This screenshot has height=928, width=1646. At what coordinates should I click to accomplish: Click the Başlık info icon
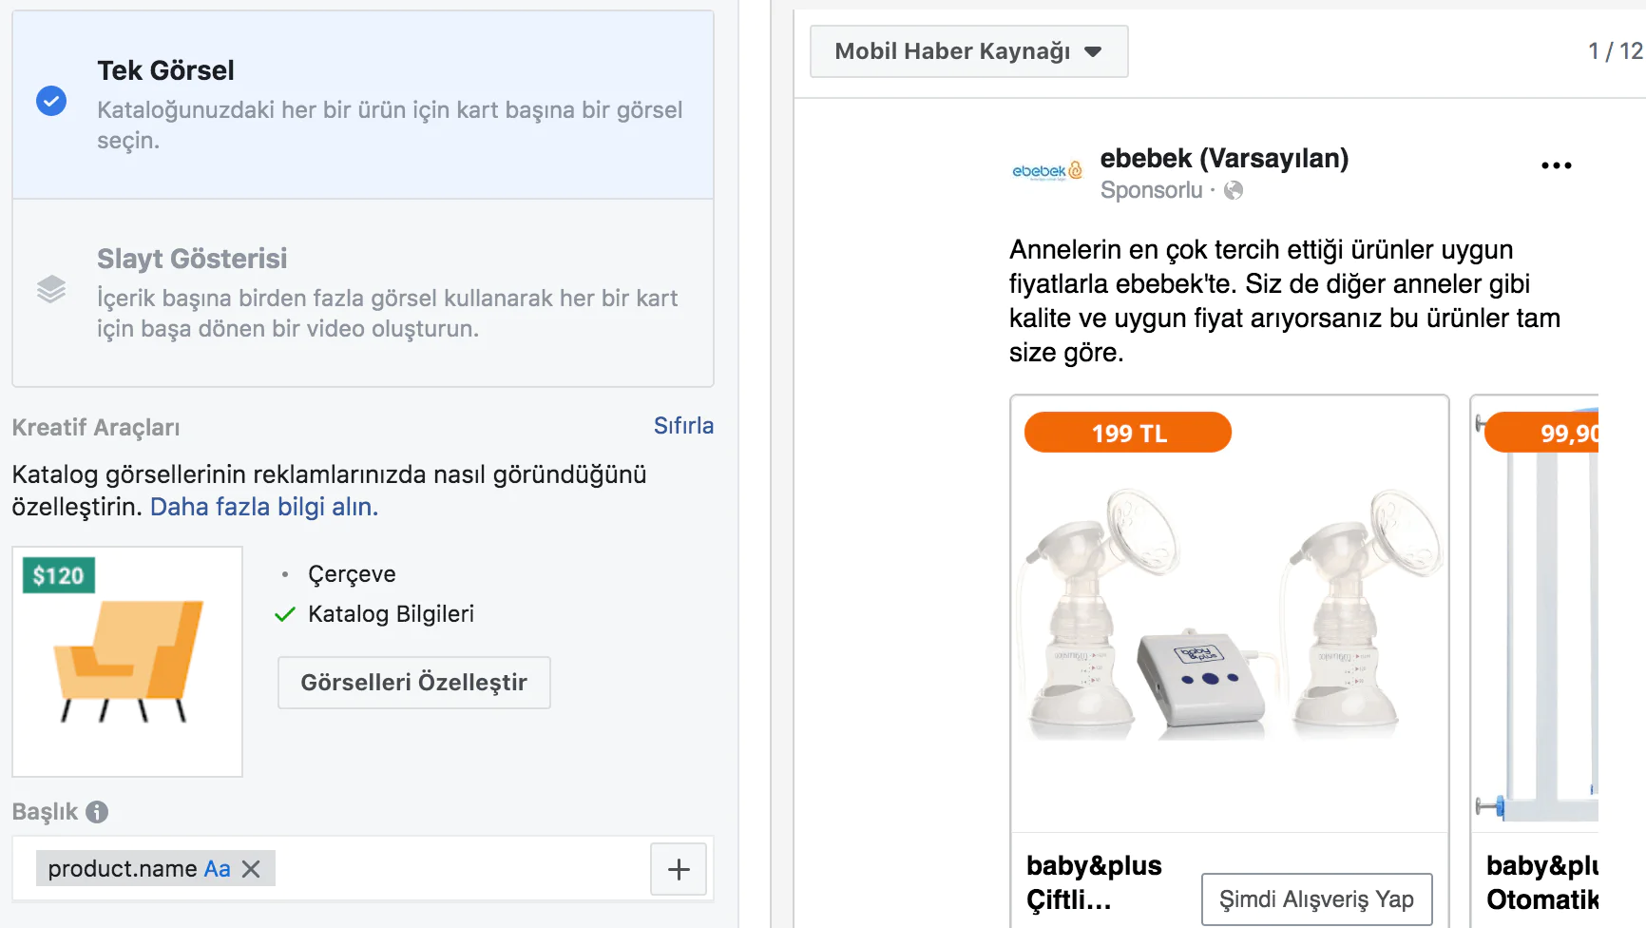pos(97,812)
